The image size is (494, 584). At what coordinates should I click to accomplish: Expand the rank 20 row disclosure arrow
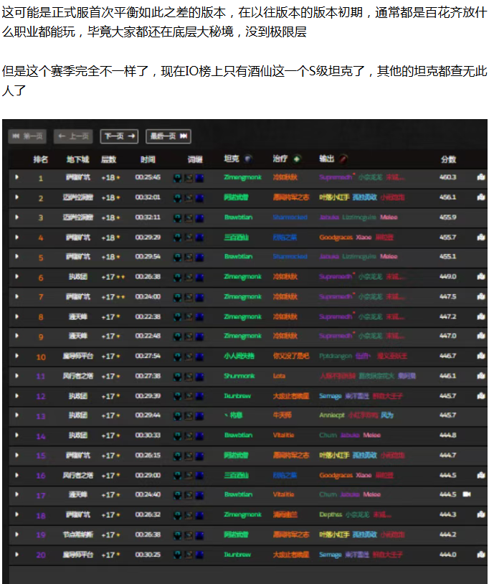[x=17, y=554]
